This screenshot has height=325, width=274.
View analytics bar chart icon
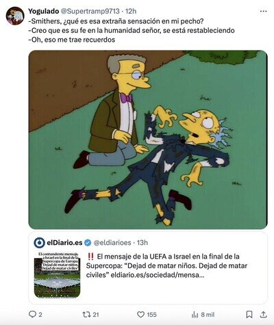click(x=195, y=315)
